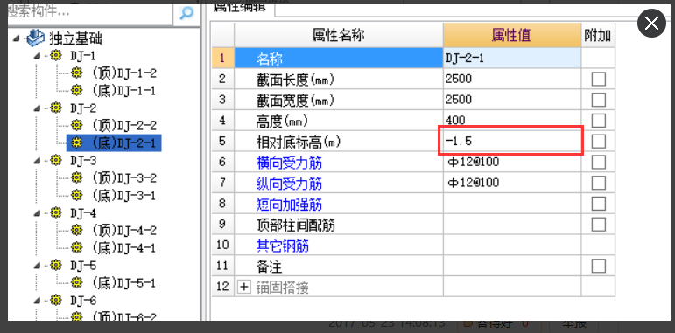
Task: Click the 名称 property name cell
Action: 338,58
